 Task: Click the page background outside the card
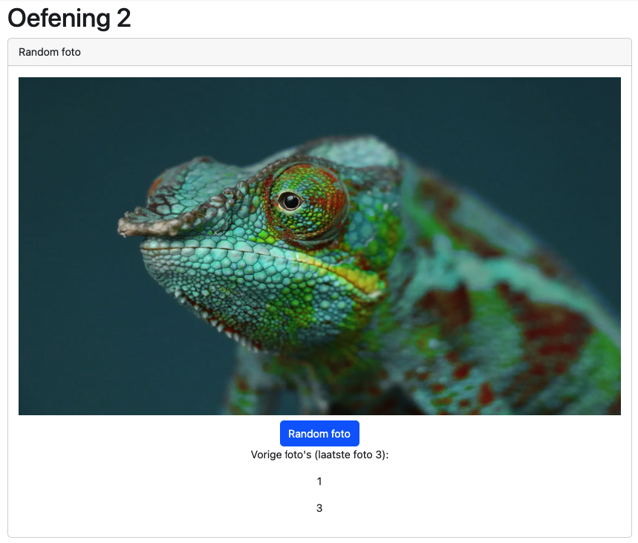coord(319,539)
